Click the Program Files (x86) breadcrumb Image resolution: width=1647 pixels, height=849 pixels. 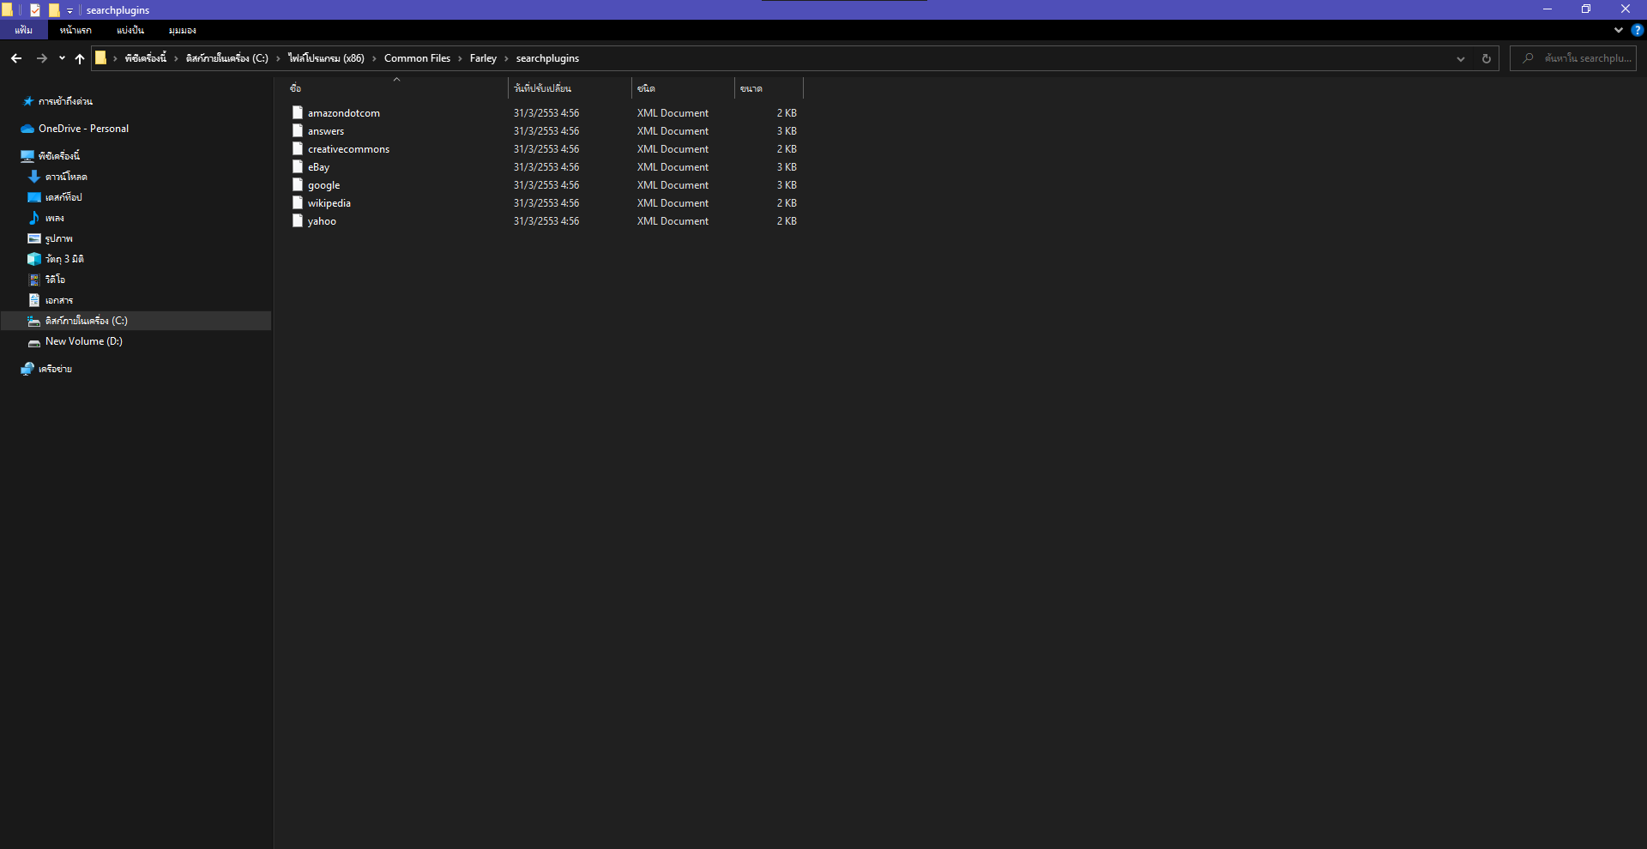[x=326, y=58]
